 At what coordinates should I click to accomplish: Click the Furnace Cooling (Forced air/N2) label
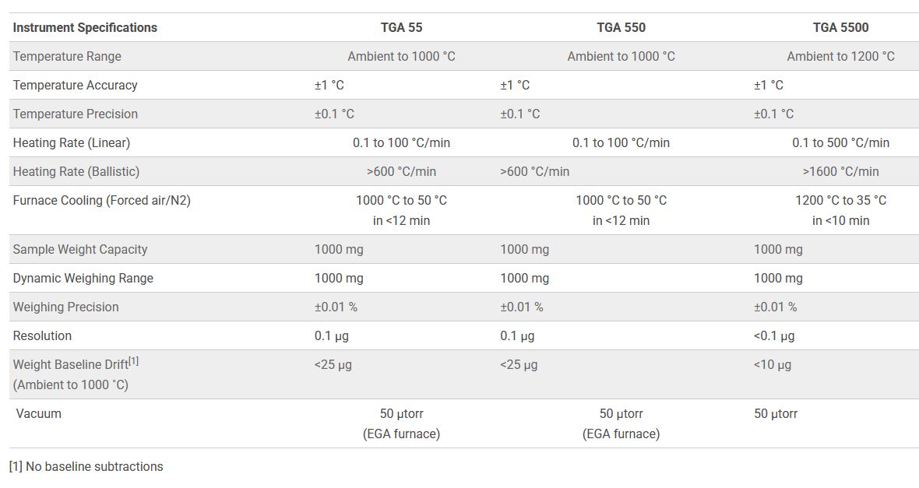pos(102,200)
